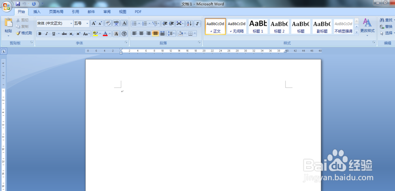Switch to the 插入 (Insert) tab
395x191 pixels.
click(37, 12)
